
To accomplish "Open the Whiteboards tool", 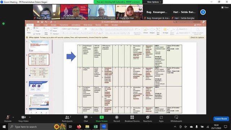I will (x=176, y=119).
